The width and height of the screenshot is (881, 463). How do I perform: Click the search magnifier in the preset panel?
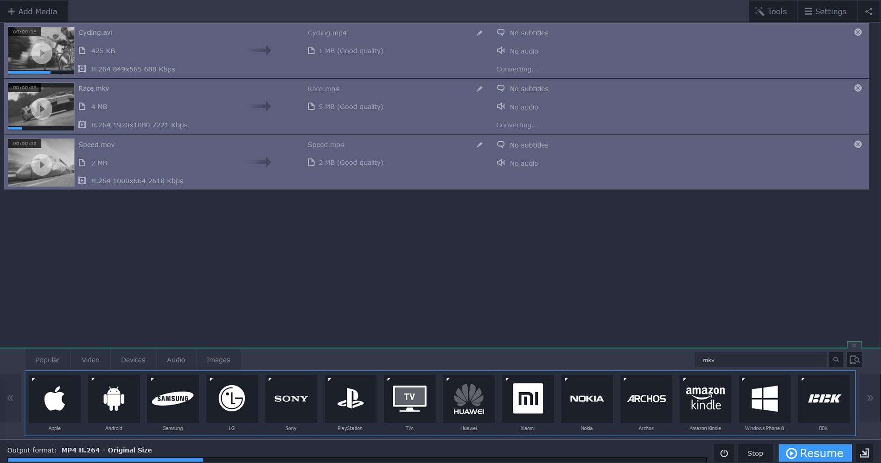click(x=836, y=359)
